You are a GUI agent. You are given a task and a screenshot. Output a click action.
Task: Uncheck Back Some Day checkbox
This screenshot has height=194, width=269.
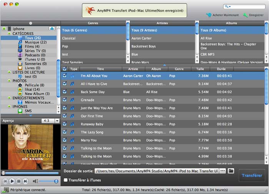click(x=65, y=92)
